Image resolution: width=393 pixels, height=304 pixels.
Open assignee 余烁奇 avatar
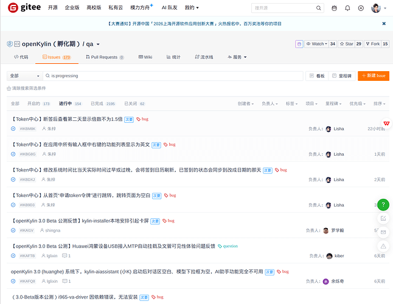point(326,282)
